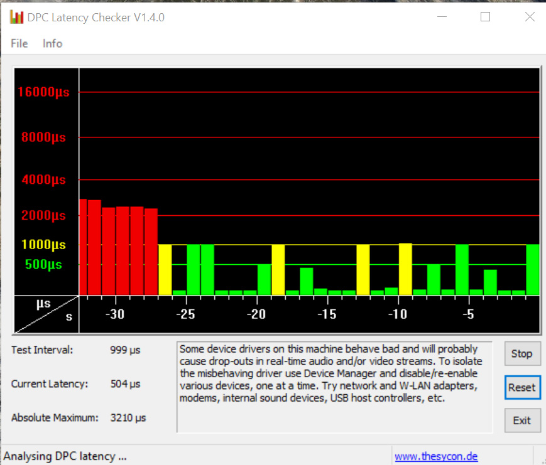Click the 4000µs axis label
Viewport: 546px width, 465px height.
click(43, 180)
